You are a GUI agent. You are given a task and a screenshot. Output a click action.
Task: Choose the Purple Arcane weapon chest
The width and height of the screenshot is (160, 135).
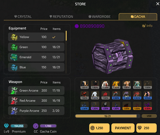36,111
